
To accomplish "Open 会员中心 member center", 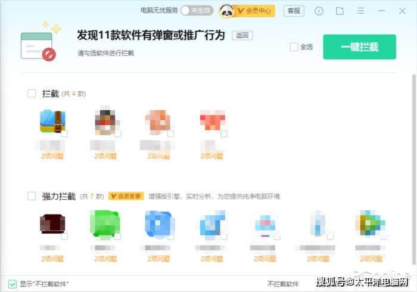I will click(254, 11).
